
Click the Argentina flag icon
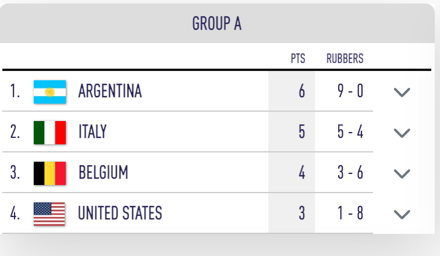tap(49, 92)
